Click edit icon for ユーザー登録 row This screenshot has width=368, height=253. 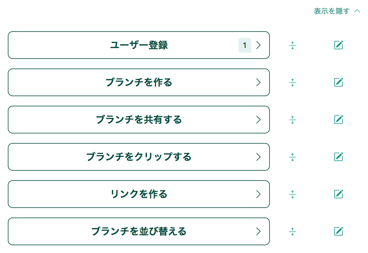click(x=338, y=45)
